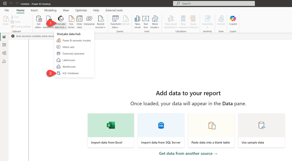Focus the Search box in title bar
The height and width of the screenshot is (161, 292).
click(214, 3)
